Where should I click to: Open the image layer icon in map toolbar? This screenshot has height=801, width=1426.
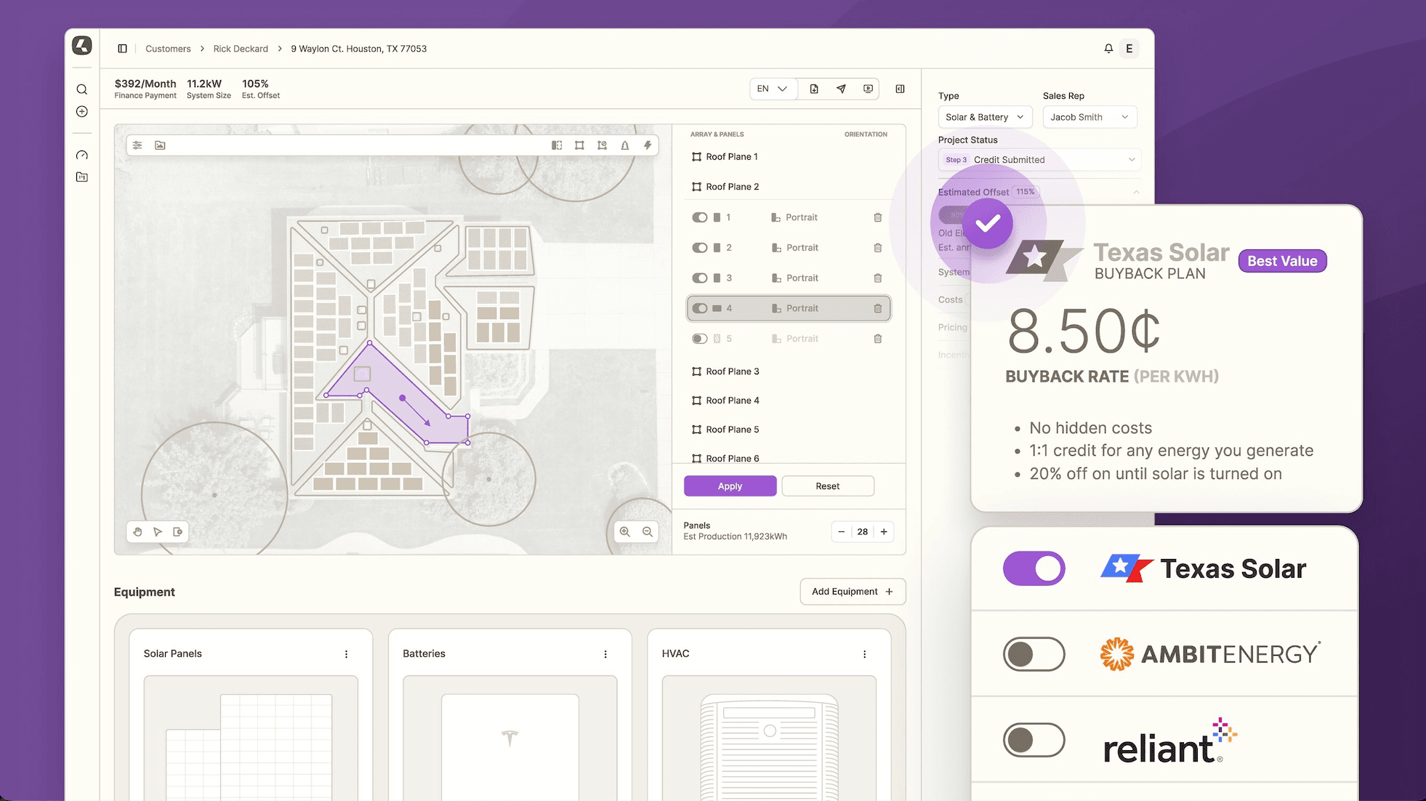pyautogui.click(x=160, y=145)
